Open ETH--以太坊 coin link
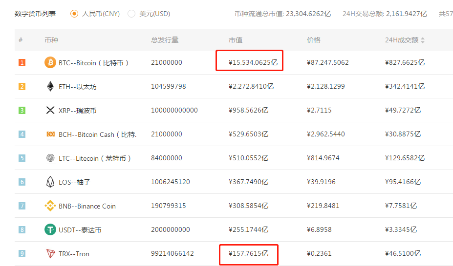The height and width of the screenshot is (266, 453). (x=78, y=87)
